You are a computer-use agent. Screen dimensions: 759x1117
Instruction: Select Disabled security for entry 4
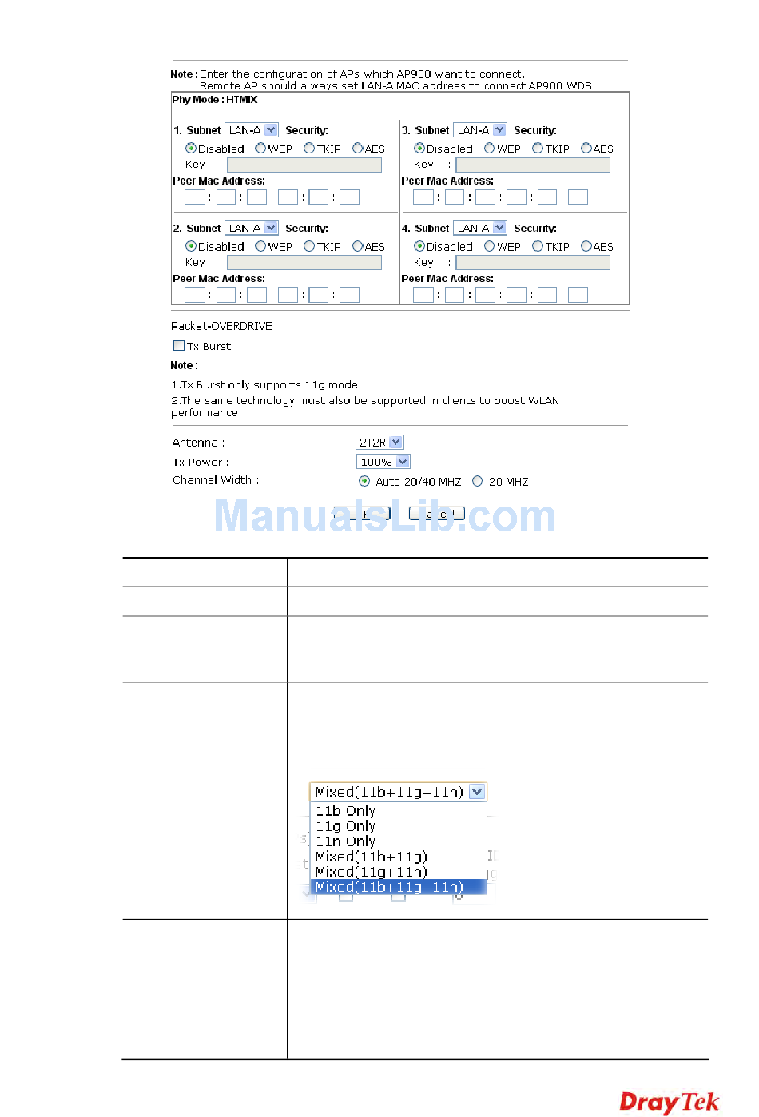(419, 246)
